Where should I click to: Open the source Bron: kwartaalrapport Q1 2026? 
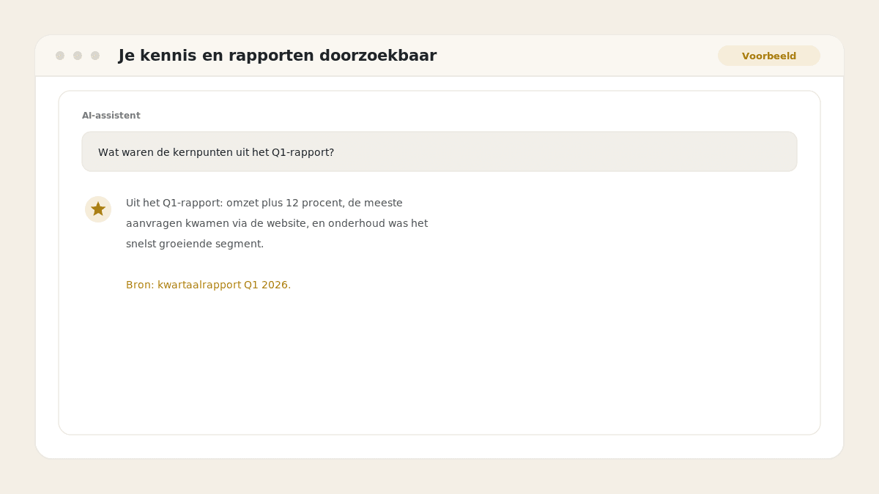tap(208, 285)
